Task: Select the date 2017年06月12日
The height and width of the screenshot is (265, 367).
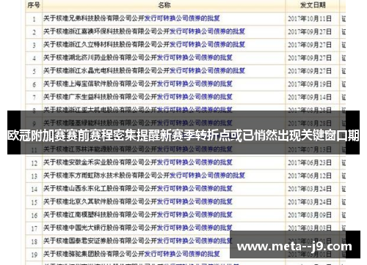Action: point(310,176)
